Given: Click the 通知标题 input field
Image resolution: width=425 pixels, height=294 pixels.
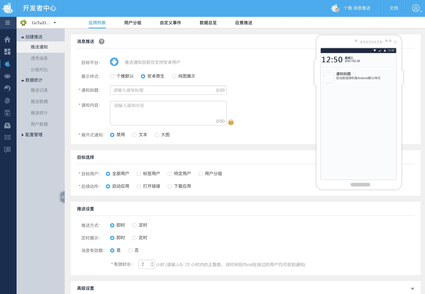Looking at the screenshot, I should tap(168, 90).
